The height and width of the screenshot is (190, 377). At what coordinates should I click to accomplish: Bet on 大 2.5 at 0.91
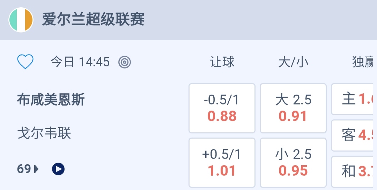click(x=293, y=108)
